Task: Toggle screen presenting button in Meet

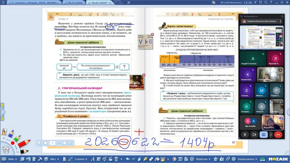Action: point(264,135)
